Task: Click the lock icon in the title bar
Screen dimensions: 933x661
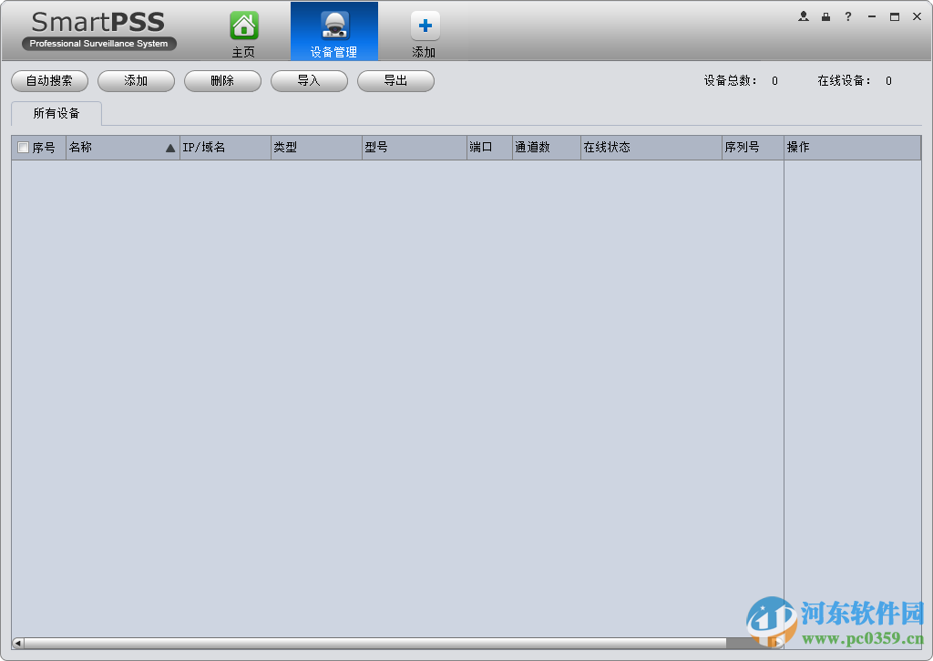Action: [826, 15]
